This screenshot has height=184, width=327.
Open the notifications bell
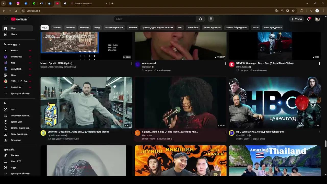[x=309, y=19]
